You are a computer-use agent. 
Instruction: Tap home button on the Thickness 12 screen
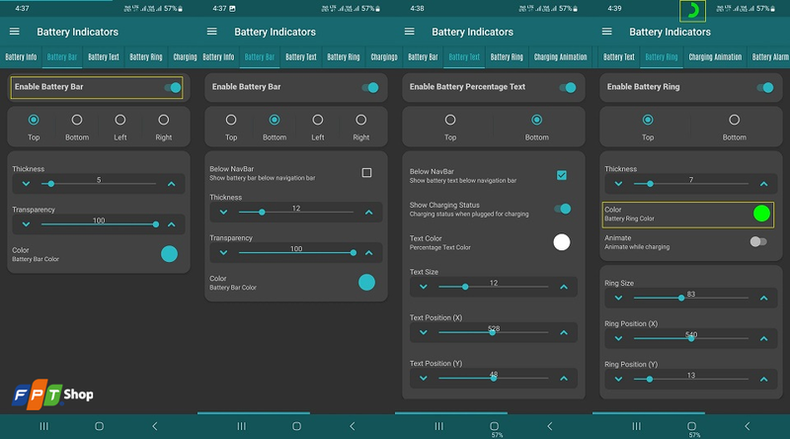pyautogui.click(x=297, y=426)
